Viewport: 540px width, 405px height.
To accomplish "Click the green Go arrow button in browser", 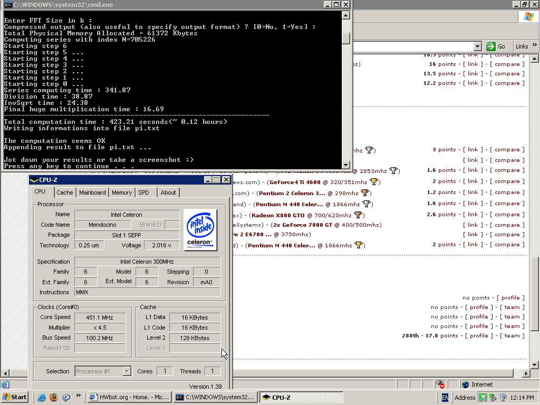I will [x=491, y=46].
